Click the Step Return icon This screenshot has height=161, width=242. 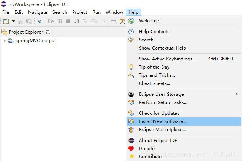coord(102,21)
